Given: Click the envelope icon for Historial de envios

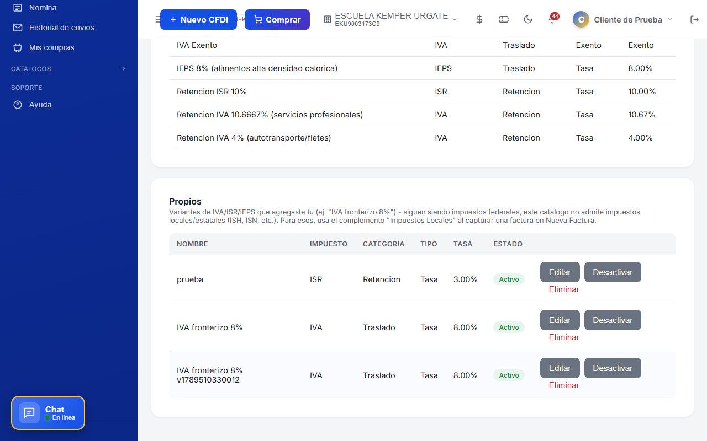Looking at the screenshot, I should 18,28.
